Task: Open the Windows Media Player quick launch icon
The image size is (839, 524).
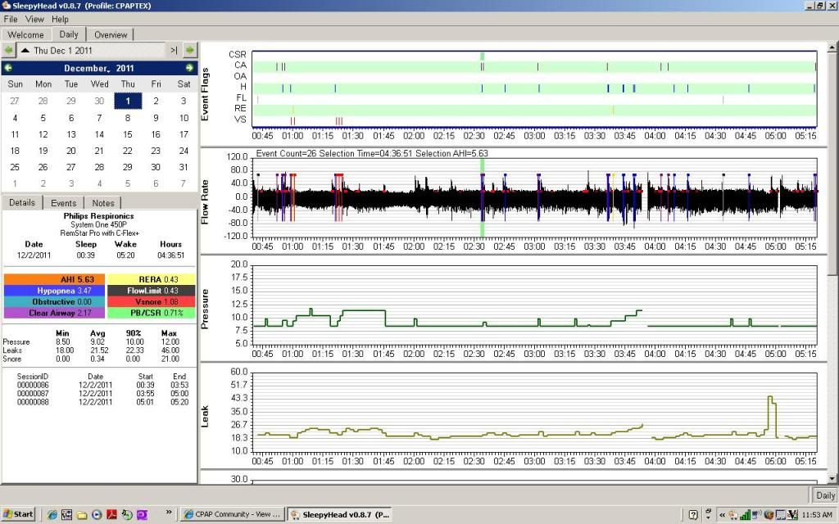Action: pos(97,514)
